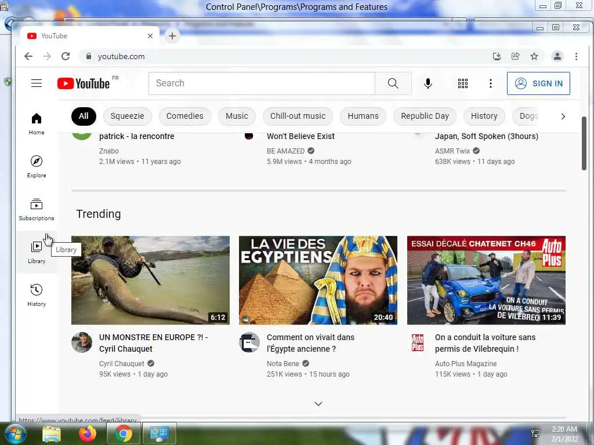Open the BE AMAZED channel name
The height and width of the screenshot is (445, 594).
pyautogui.click(x=285, y=151)
